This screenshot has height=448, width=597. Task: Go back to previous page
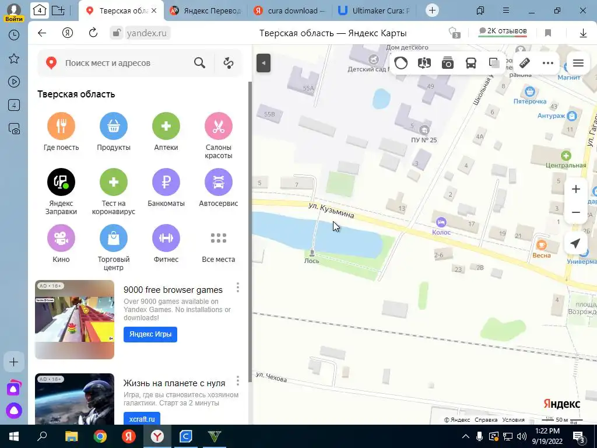pyautogui.click(x=42, y=33)
